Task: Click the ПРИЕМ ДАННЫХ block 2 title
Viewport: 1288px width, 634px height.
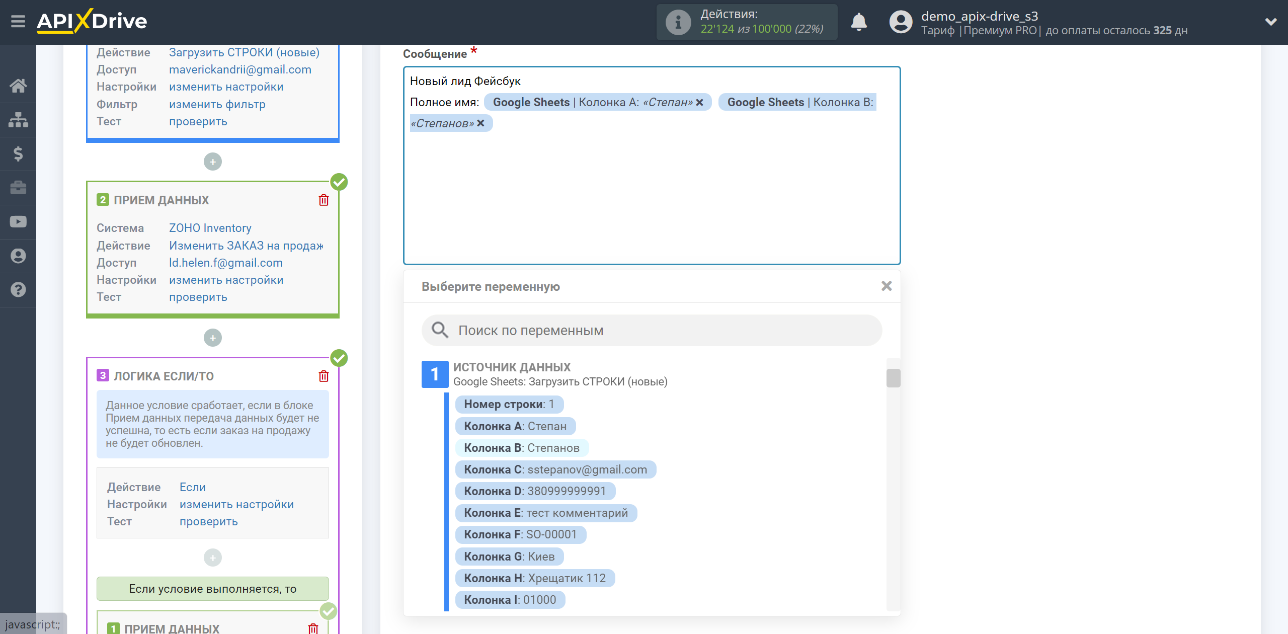Action: pyautogui.click(x=161, y=200)
